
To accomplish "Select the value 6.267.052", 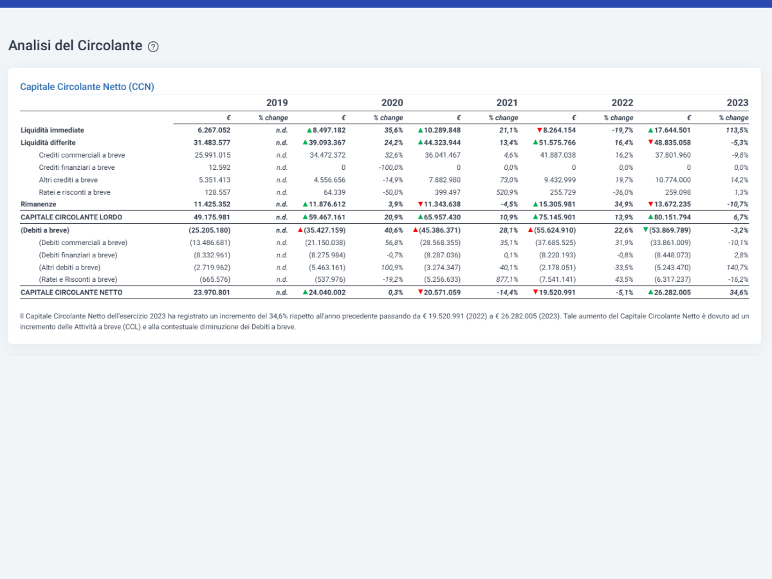I will pos(214,130).
